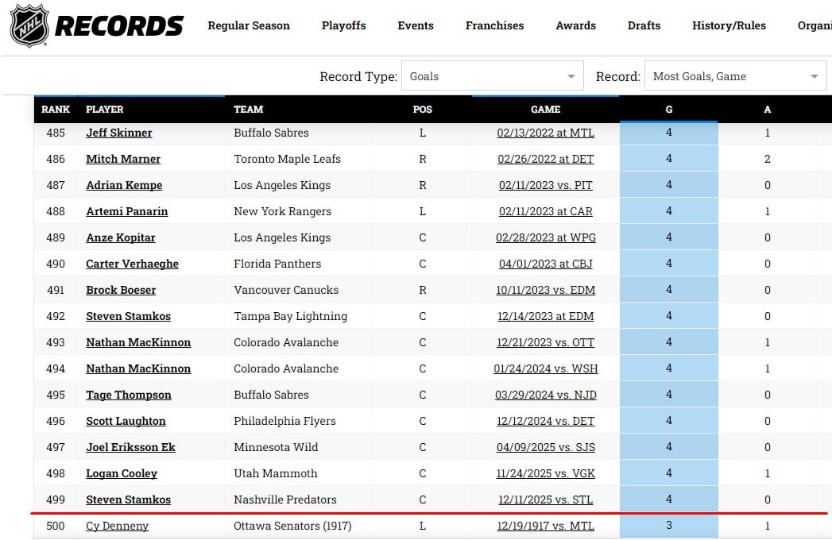Open the 11/24/2025 vs. VGK game link

545,474
